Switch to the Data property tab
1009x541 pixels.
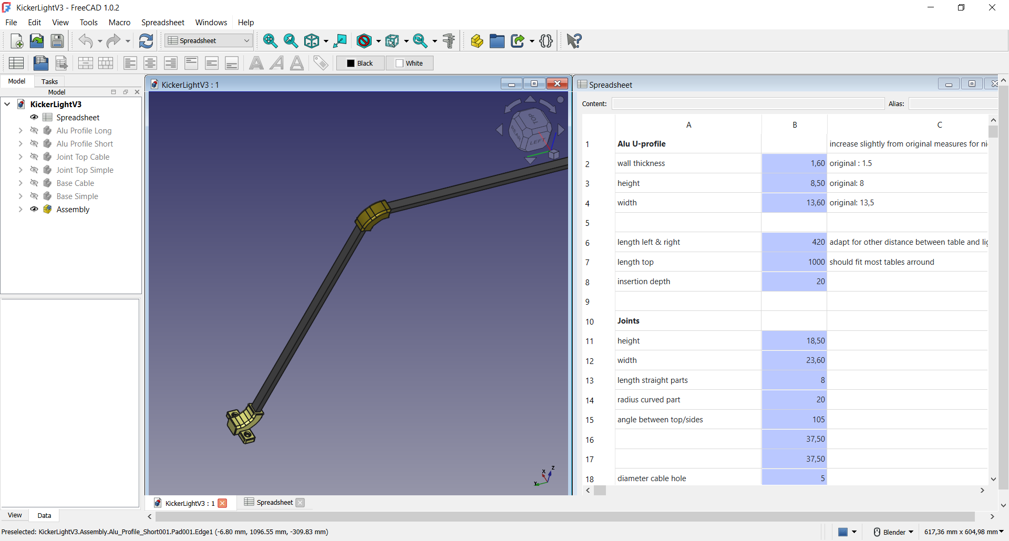click(x=44, y=515)
